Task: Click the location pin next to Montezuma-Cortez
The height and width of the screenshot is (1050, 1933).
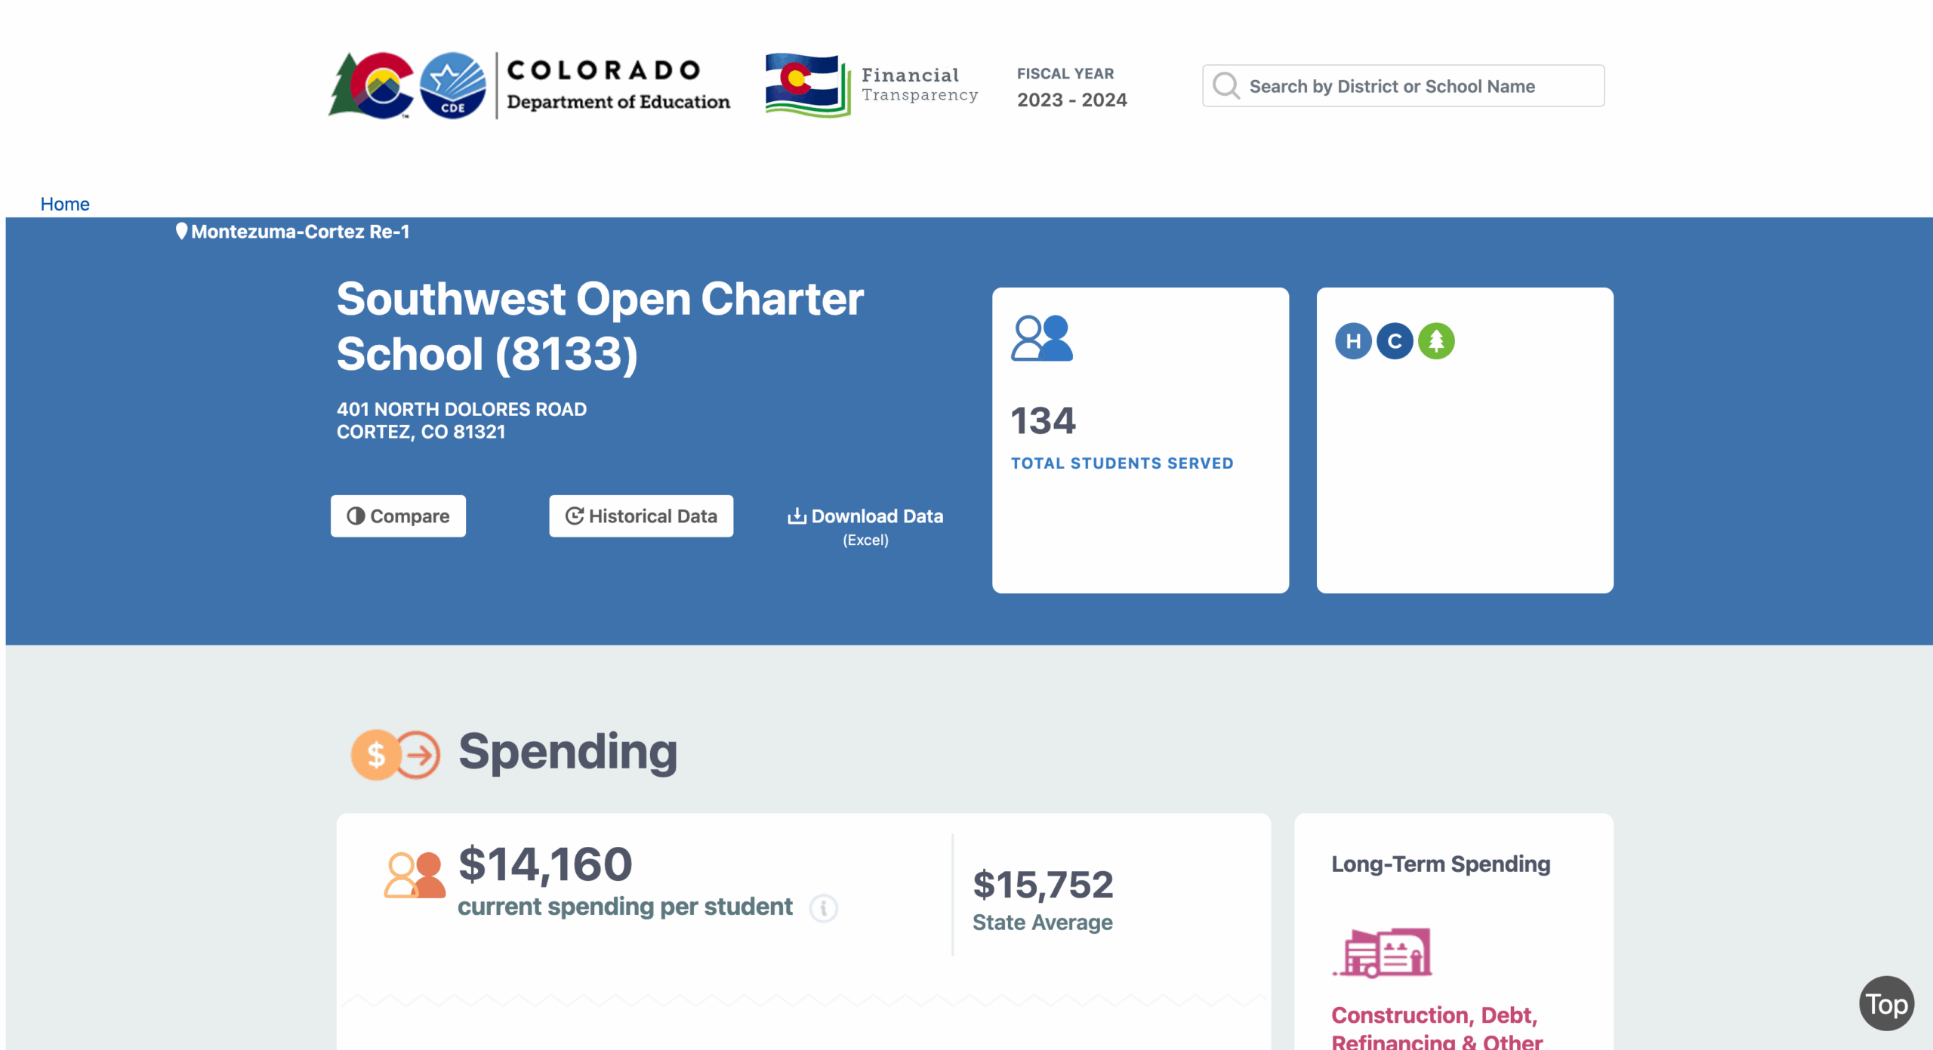Action: pos(181,231)
